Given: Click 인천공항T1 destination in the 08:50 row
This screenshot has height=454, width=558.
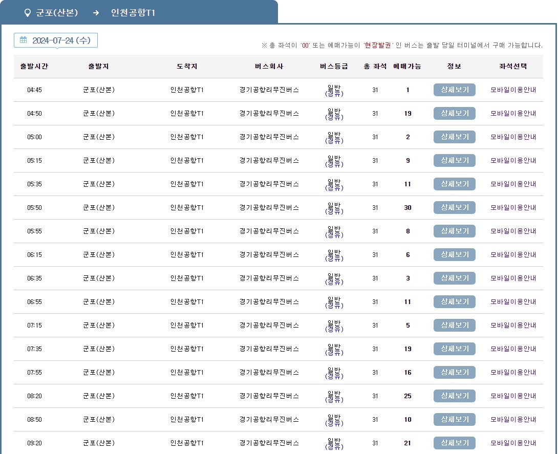Looking at the screenshot, I should coord(187,419).
